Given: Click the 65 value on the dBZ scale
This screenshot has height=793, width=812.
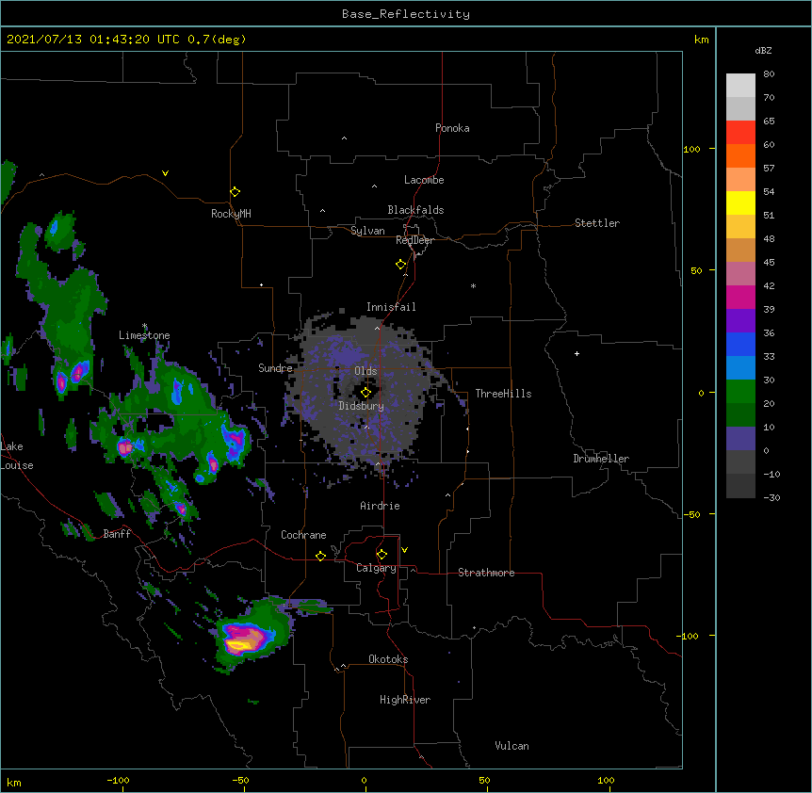Looking at the screenshot, I should 769,121.
